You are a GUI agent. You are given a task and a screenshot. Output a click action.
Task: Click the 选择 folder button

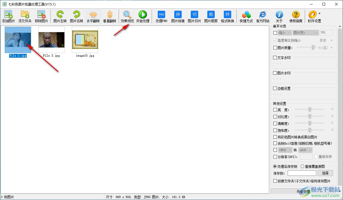(325, 173)
